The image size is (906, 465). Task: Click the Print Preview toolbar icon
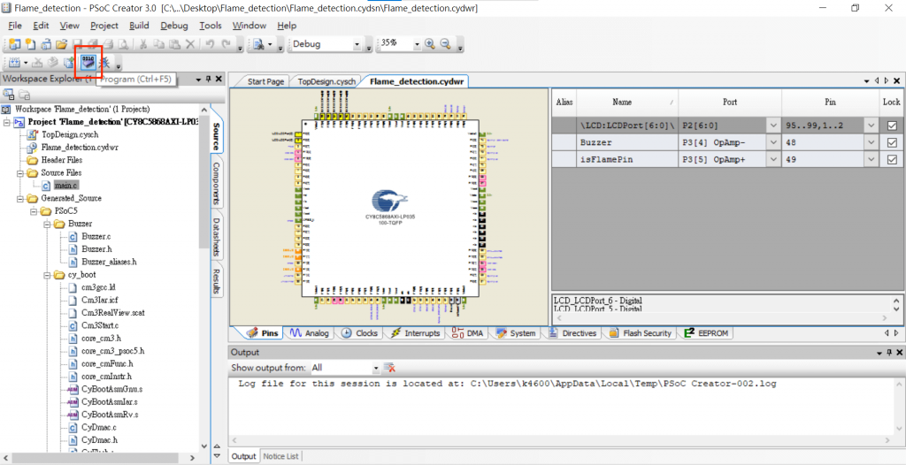click(x=123, y=44)
